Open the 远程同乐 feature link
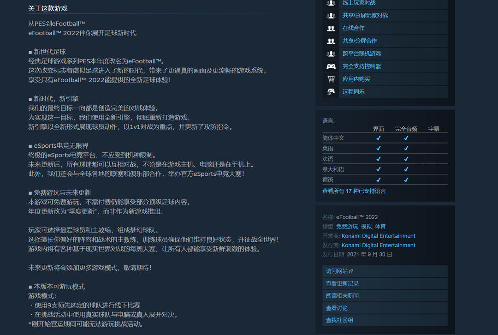Viewport: 498px width, 335px height. 353,91
